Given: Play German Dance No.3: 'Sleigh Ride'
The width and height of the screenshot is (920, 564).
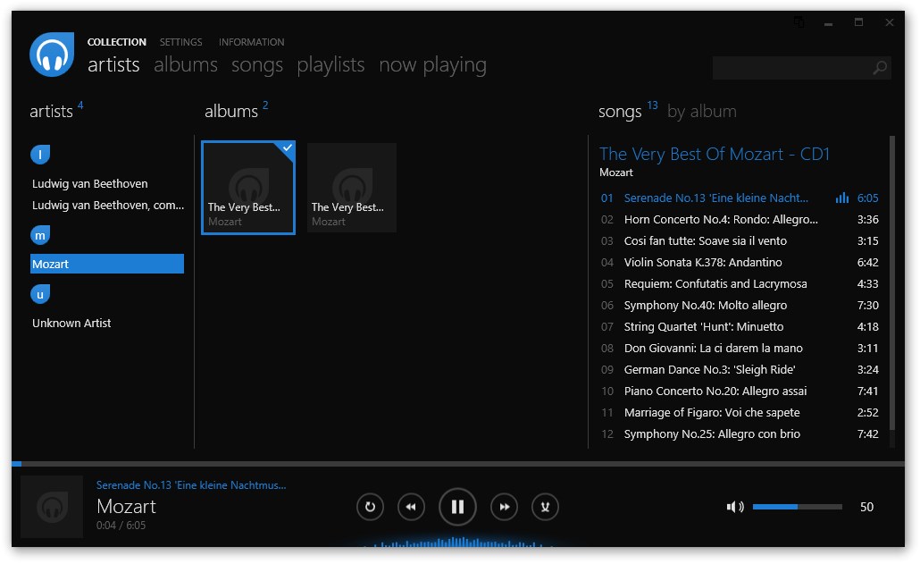Looking at the screenshot, I should pos(739,369).
